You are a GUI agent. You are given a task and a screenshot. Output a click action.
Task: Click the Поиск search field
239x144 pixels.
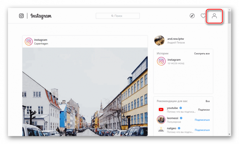pyautogui.click(x=118, y=16)
